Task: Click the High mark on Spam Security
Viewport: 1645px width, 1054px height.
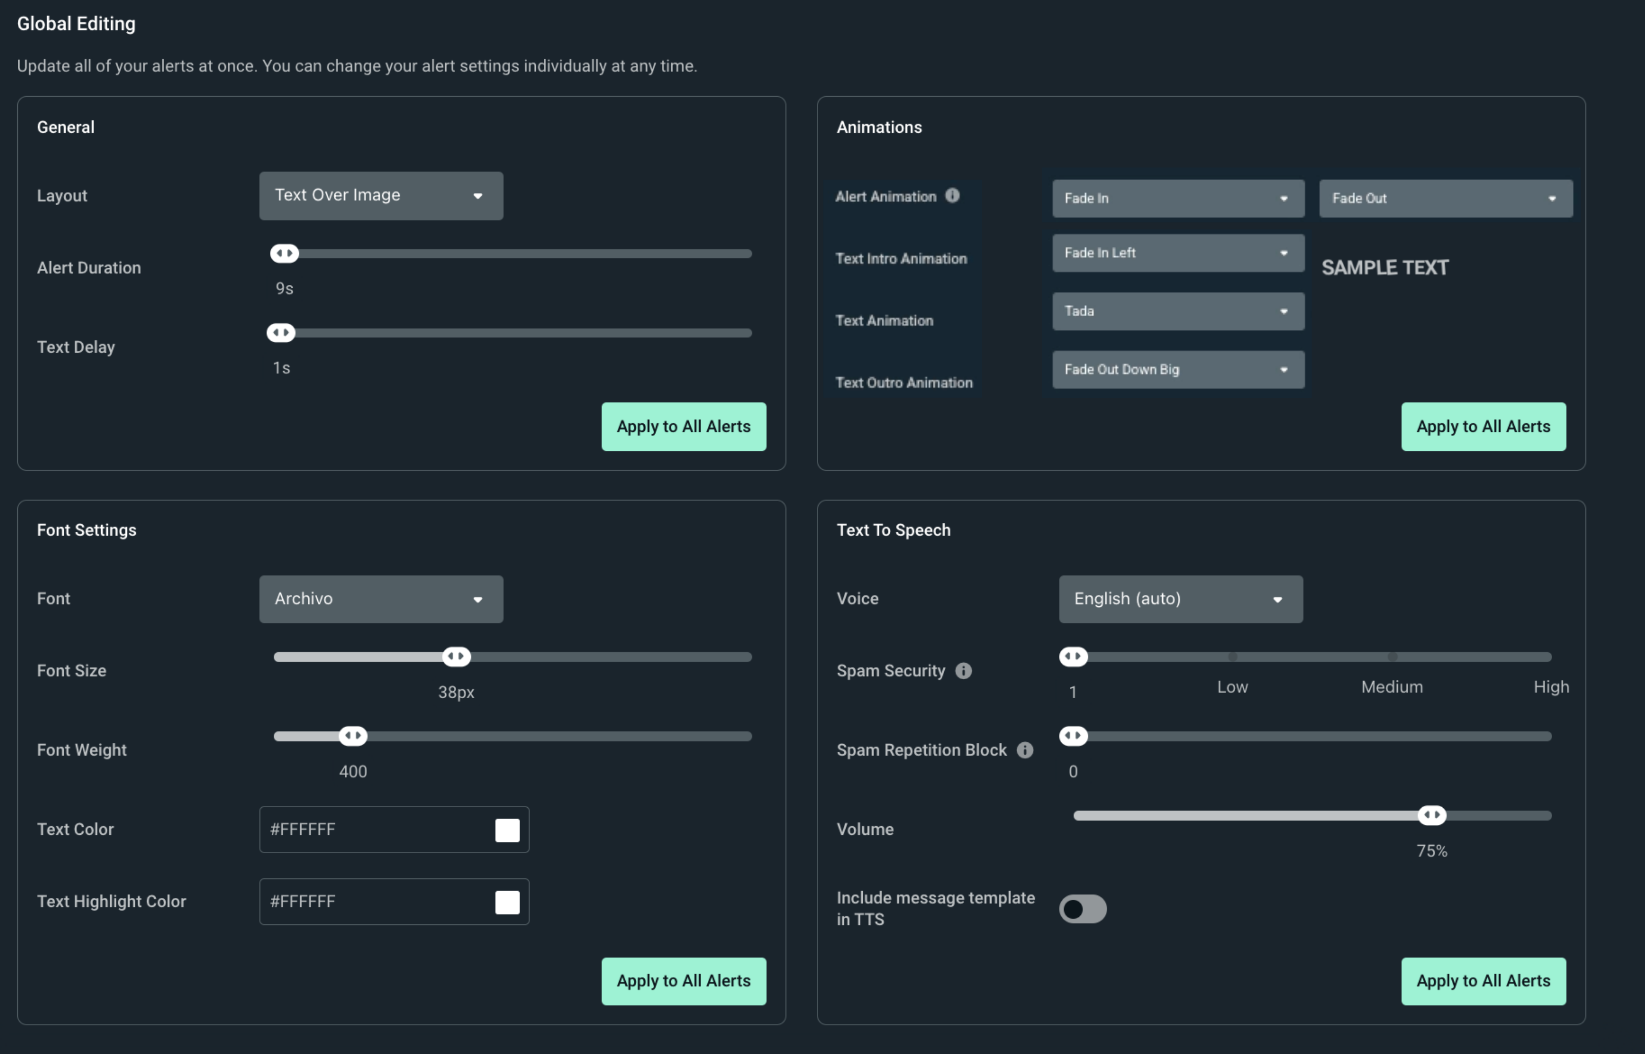Action: pyautogui.click(x=1551, y=687)
